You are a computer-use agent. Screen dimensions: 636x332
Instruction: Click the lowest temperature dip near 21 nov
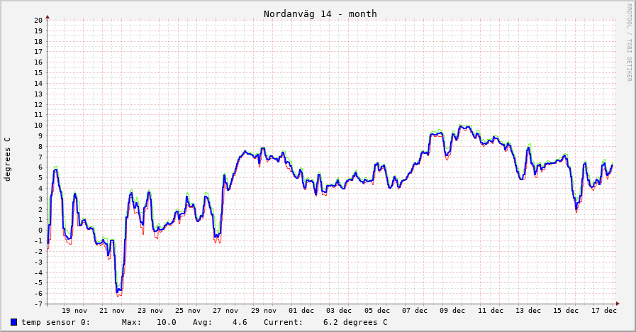point(118,292)
